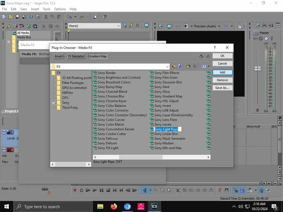
Task: Open File Explorer from the Windows taskbar
Action: click(x=100, y=206)
